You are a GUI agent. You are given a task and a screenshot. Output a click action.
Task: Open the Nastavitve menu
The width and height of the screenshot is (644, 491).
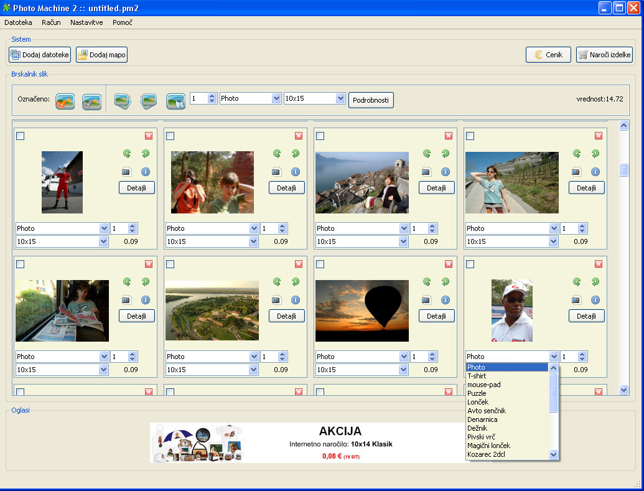(86, 22)
